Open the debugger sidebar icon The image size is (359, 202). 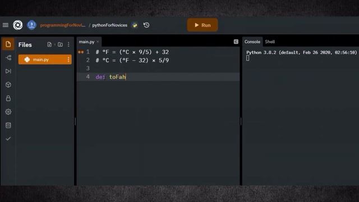pos(8,71)
